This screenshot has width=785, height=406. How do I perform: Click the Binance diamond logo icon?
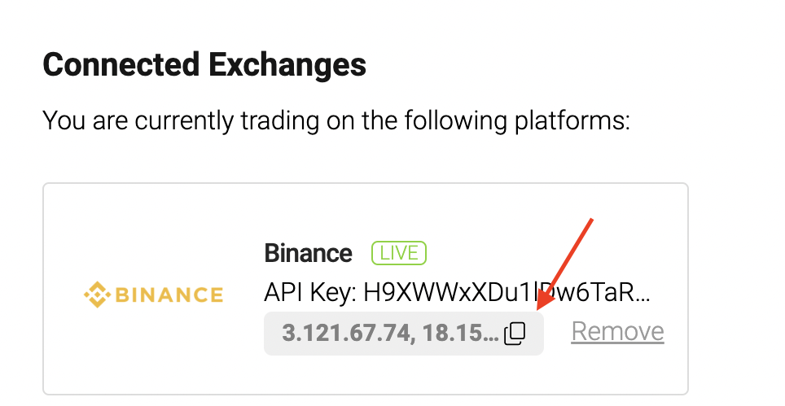click(x=97, y=295)
